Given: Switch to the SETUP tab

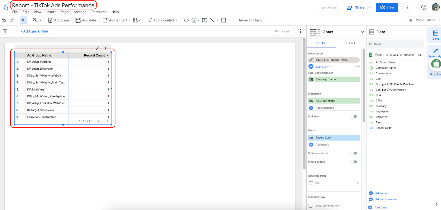Looking at the screenshot, I should coord(321,43).
